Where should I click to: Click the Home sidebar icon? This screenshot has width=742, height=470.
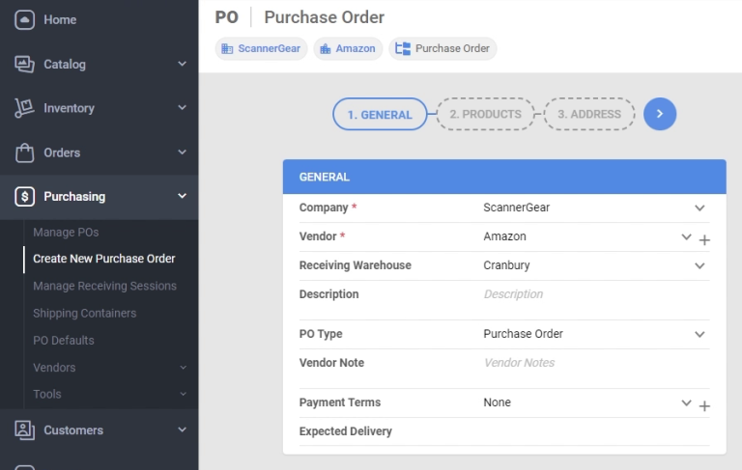pyautogui.click(x=24, y=20)
